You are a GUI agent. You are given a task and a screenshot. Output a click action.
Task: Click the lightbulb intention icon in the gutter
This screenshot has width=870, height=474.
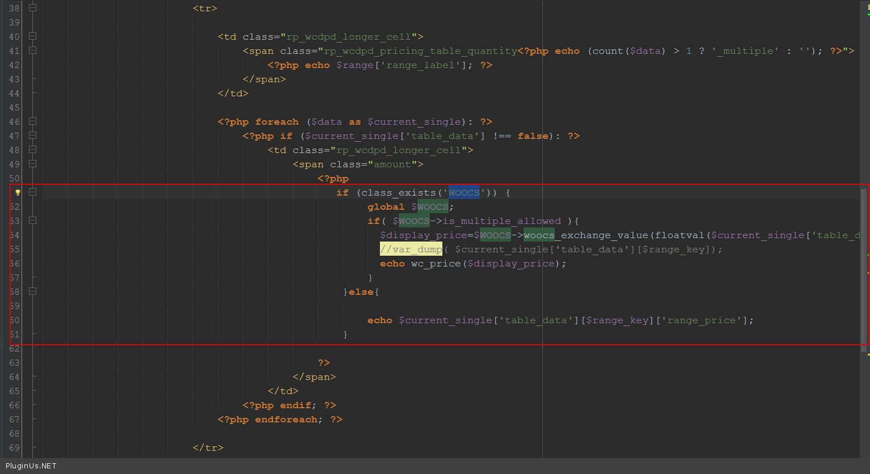(18, 193)
